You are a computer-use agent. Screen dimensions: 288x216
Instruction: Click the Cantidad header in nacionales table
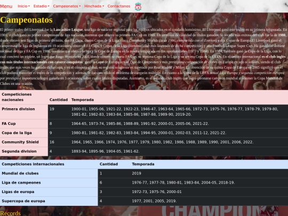(x=59, y=100)
